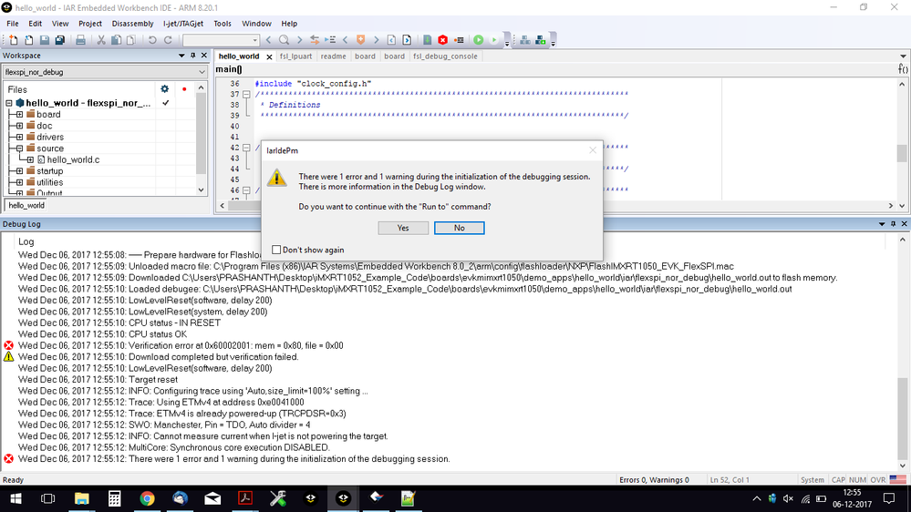
Task: Click the multicore icon with green plus
Action: (541, 40)
